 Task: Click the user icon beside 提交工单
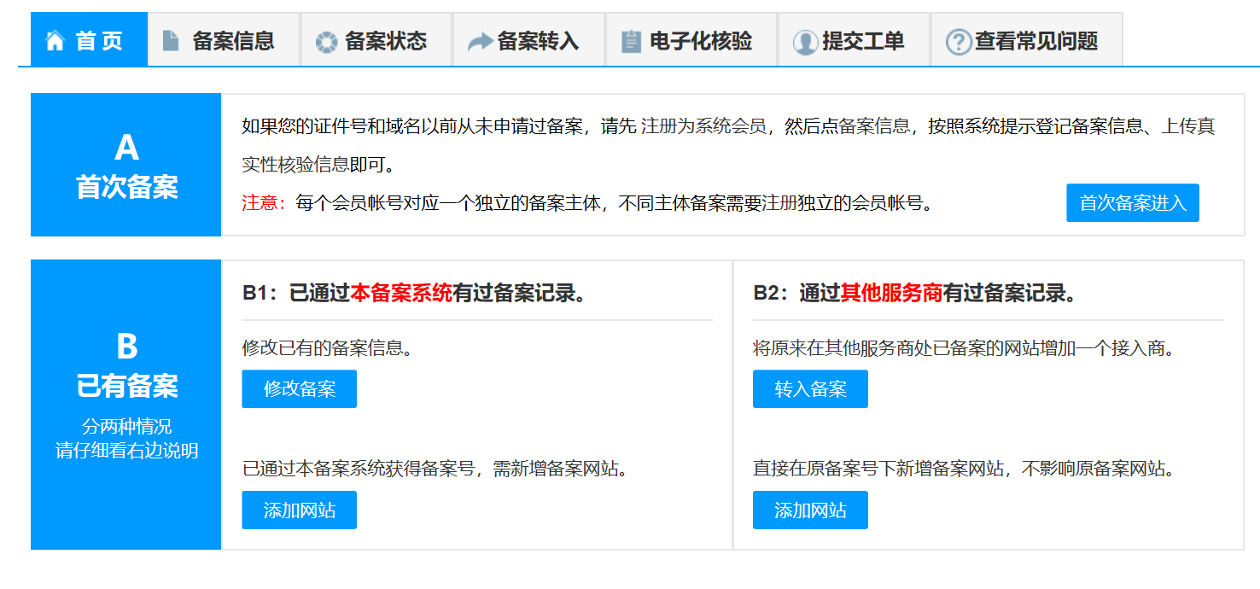(805, 42)
